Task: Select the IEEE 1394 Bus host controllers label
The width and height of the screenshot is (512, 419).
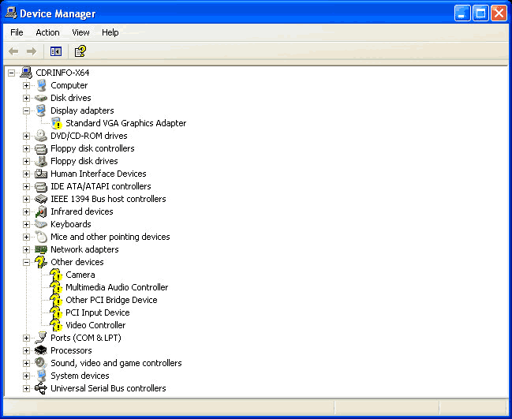Action: coord(108,199)
